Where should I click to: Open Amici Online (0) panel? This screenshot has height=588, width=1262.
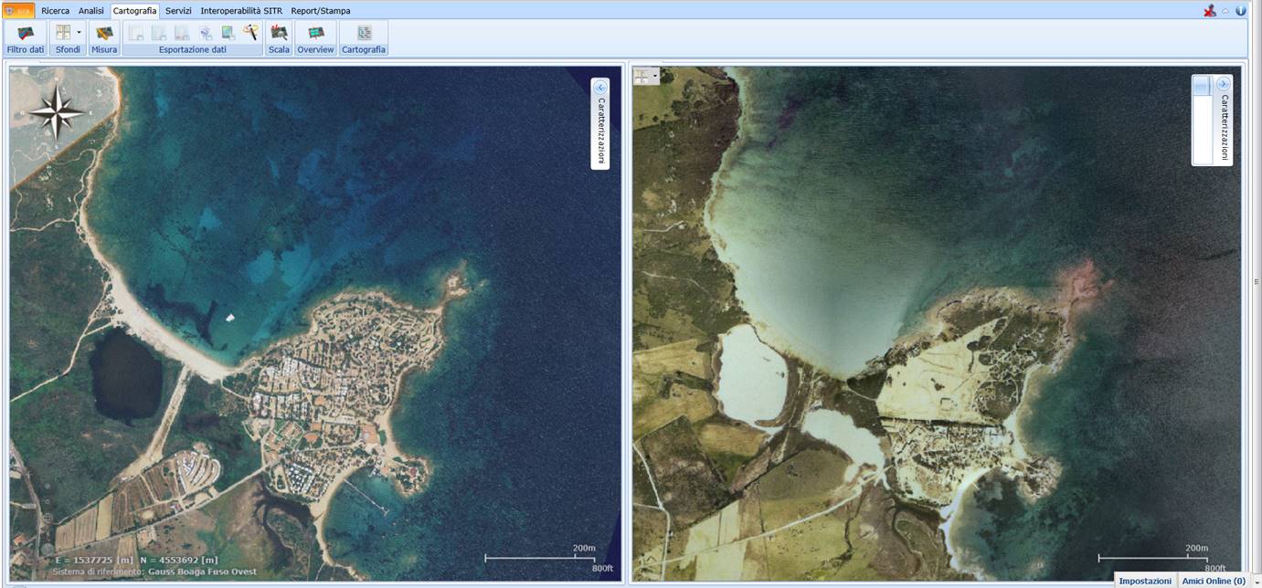(x=1213, y=581)
